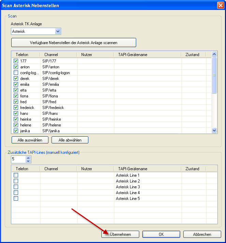The width and height of the screenshot is (226, 243).
Task: Sort upper list by Channel column header
Action: click(x=51, y=55)
